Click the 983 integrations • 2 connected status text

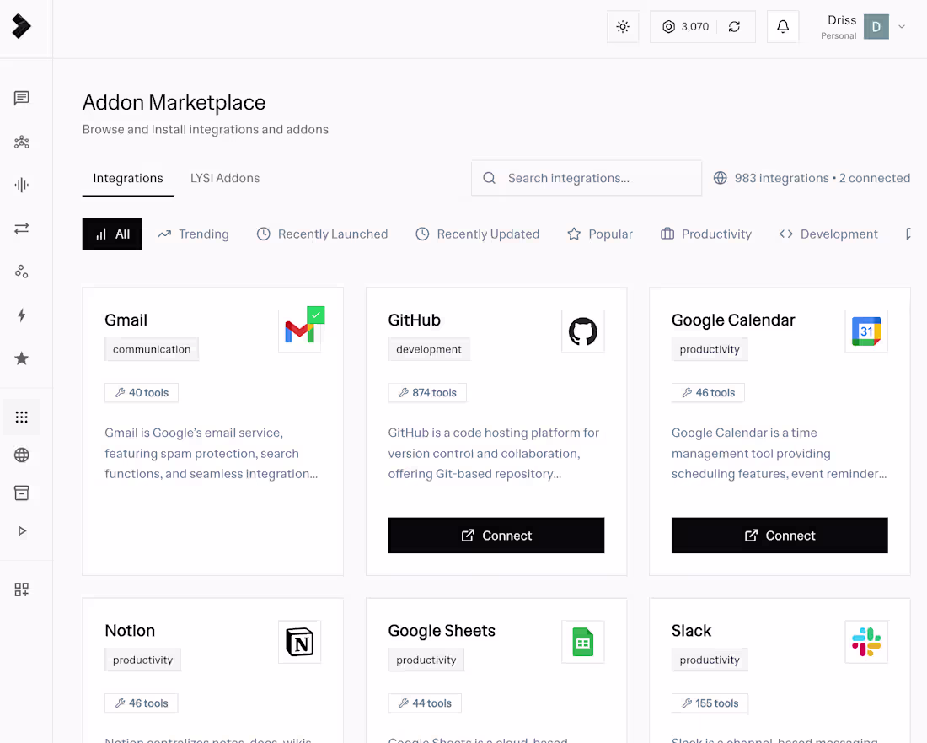click(823, 178)
